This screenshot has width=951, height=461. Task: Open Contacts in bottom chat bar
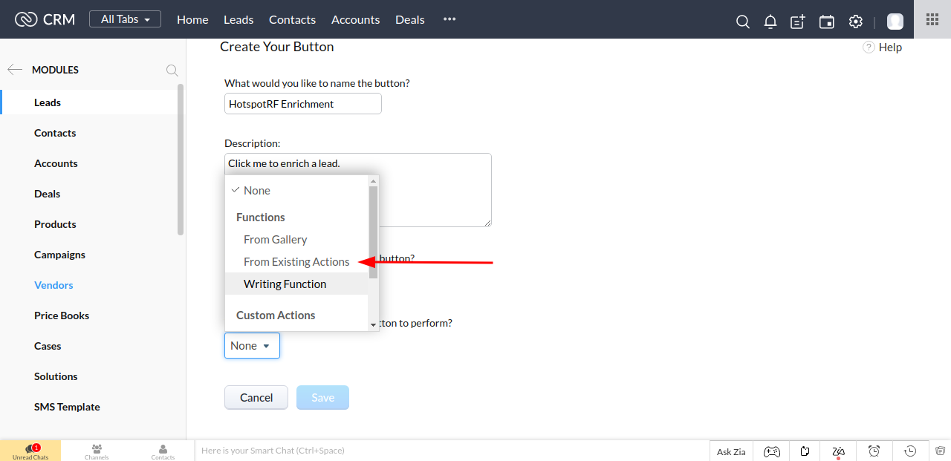163,451
